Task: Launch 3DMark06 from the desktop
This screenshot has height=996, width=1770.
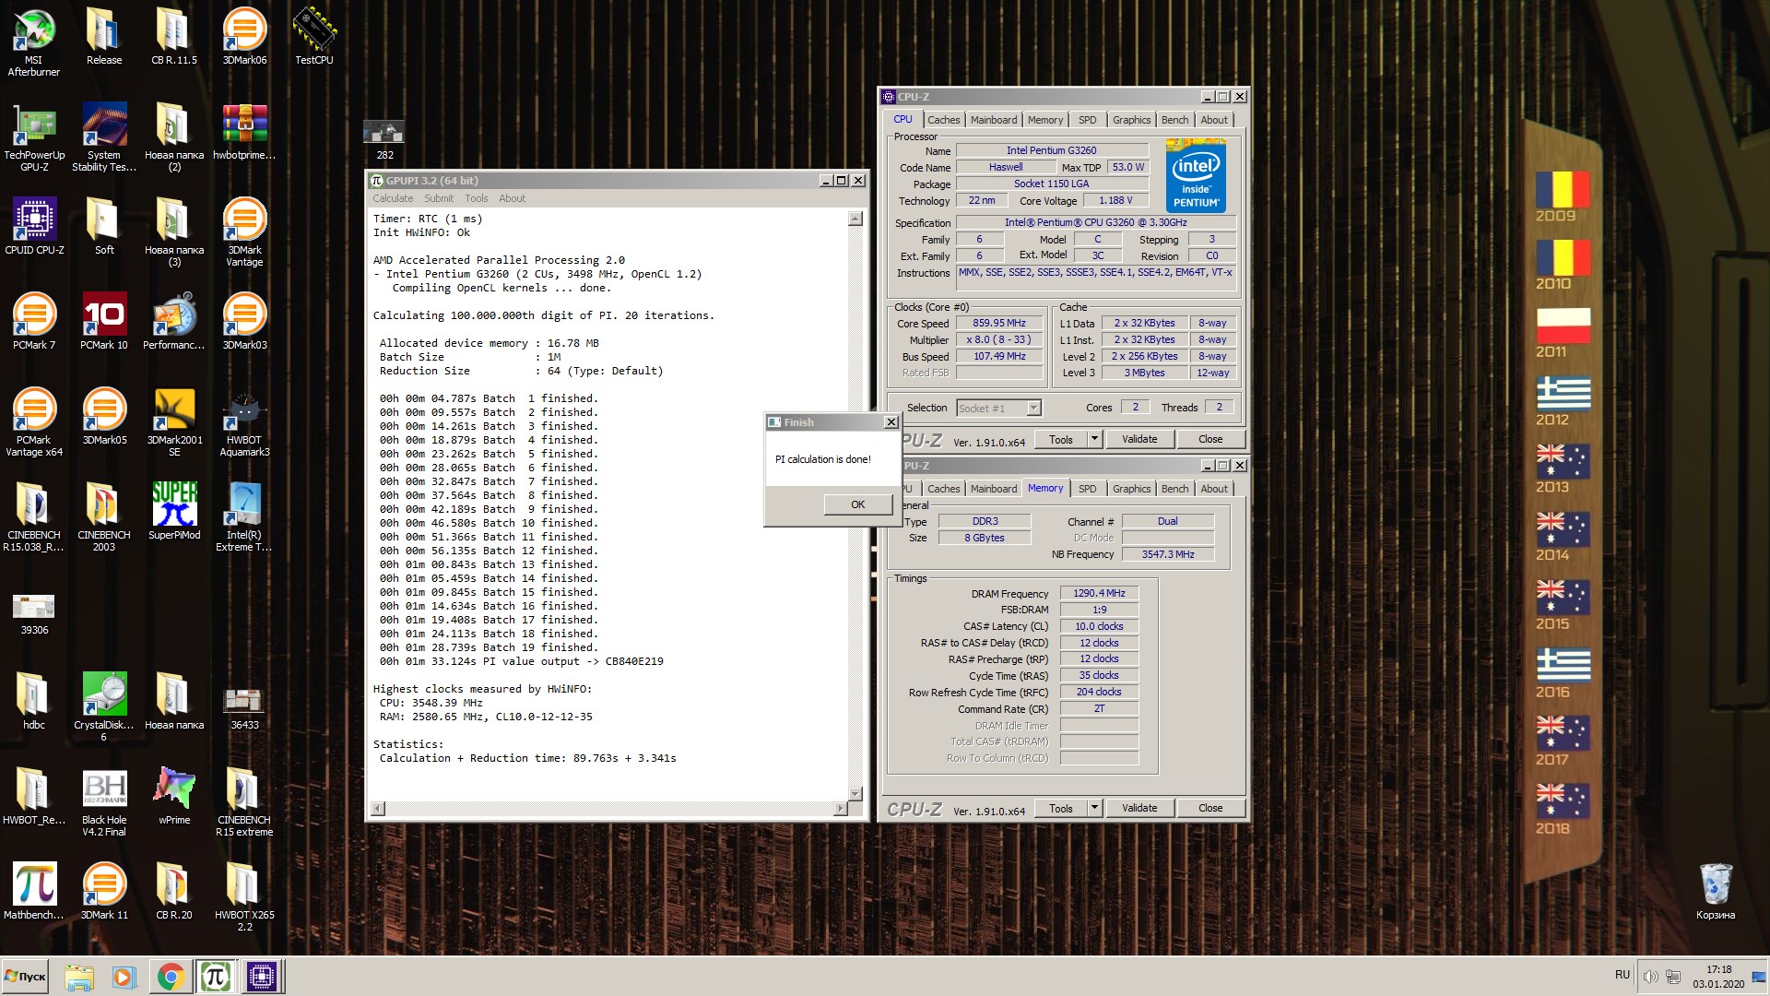Action: pos(244,35)
